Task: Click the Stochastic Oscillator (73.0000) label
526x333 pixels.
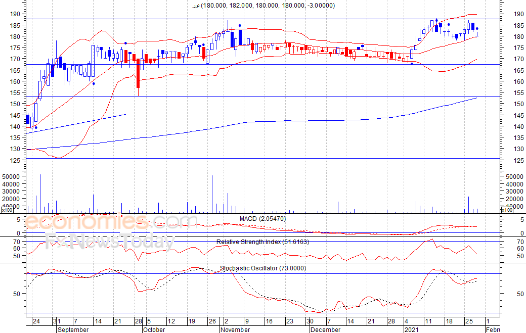Action: coord(263,268)
